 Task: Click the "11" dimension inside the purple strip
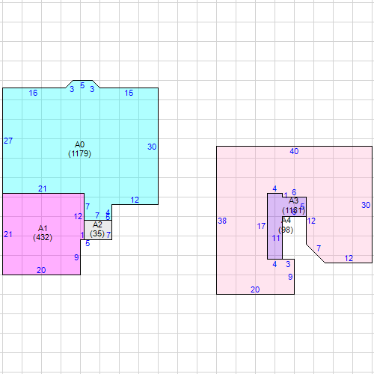[276, 239]
